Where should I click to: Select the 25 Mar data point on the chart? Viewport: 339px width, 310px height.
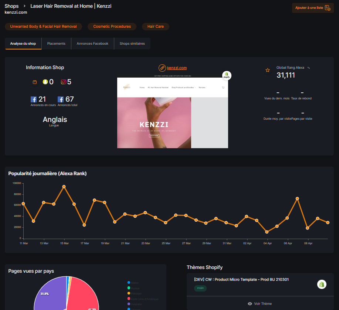[x=166, y=223]
